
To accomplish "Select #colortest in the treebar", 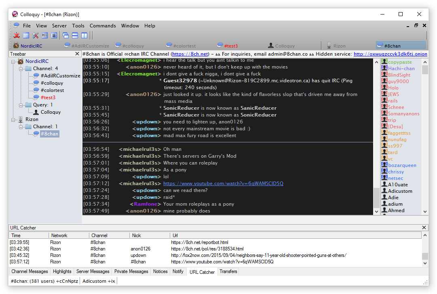I will (x=52, y=90).
